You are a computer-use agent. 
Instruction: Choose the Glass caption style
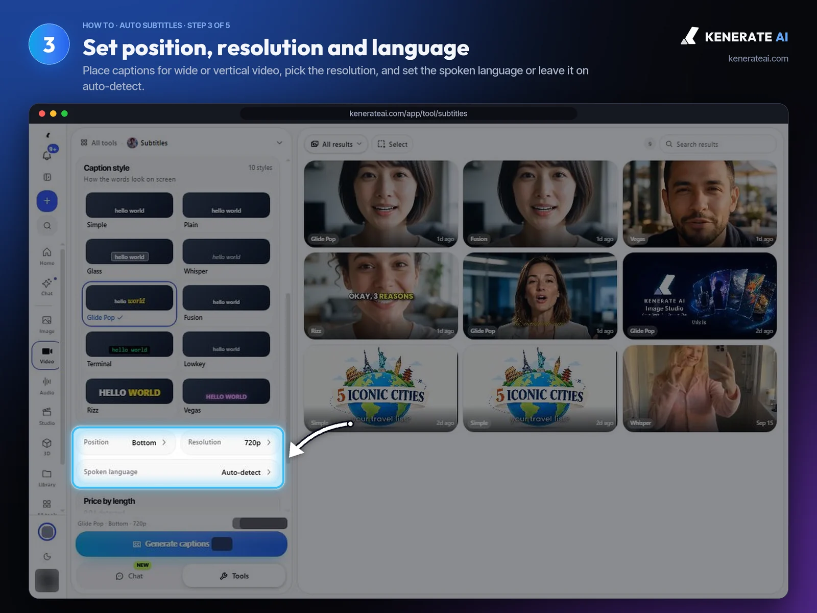129,257
